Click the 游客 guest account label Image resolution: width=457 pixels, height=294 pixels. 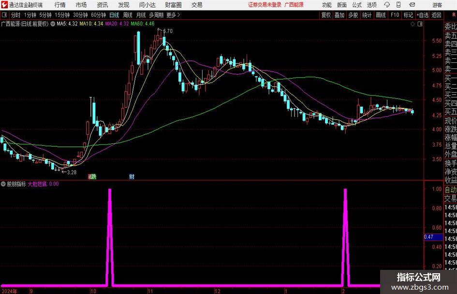(437, 5)
